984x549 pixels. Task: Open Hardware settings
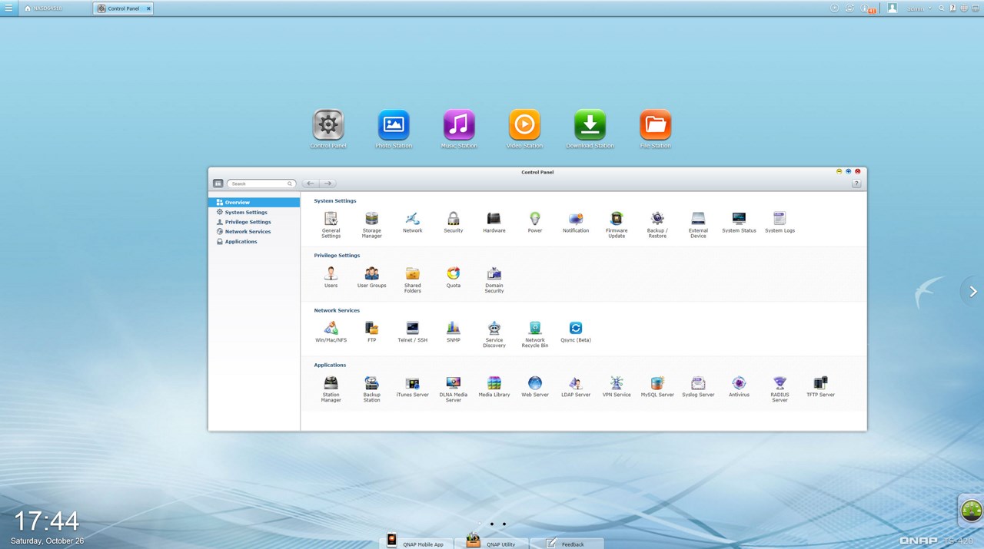click(494, 222)
